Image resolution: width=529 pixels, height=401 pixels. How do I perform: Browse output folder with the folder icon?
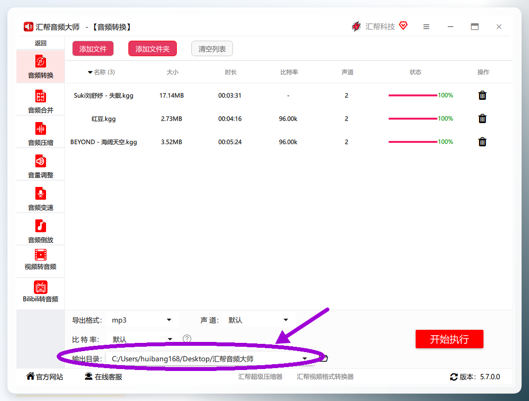coord(324,358)
